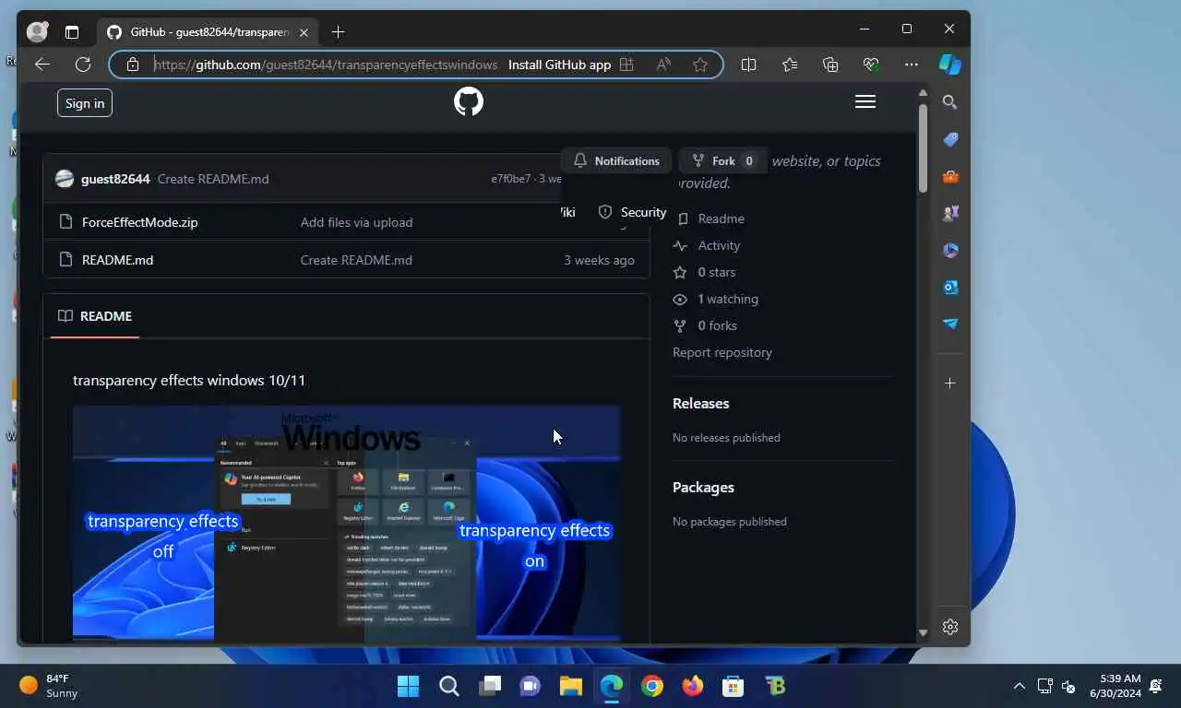Click the page vertical scrollbar thumb
Image resolution: width=1181 pixels, height=708 pixels.
[x=923, y=147]
